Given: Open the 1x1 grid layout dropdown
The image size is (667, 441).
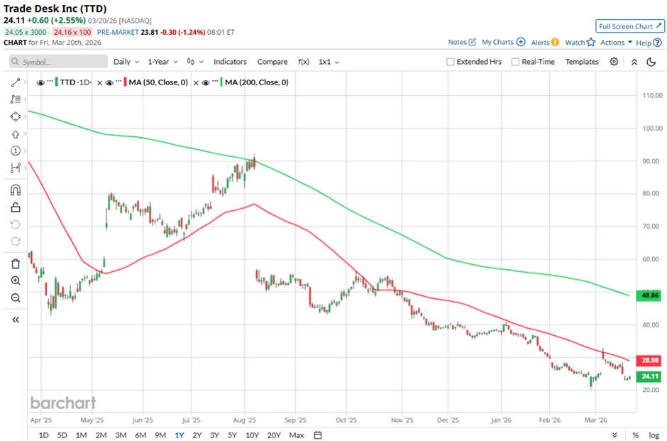Looking at the screenshot, I should pyautogui.click(x=329, y=62).
